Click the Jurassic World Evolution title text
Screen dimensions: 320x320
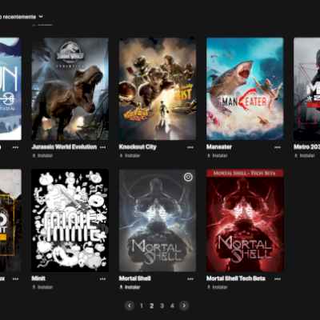pos(64,147)
